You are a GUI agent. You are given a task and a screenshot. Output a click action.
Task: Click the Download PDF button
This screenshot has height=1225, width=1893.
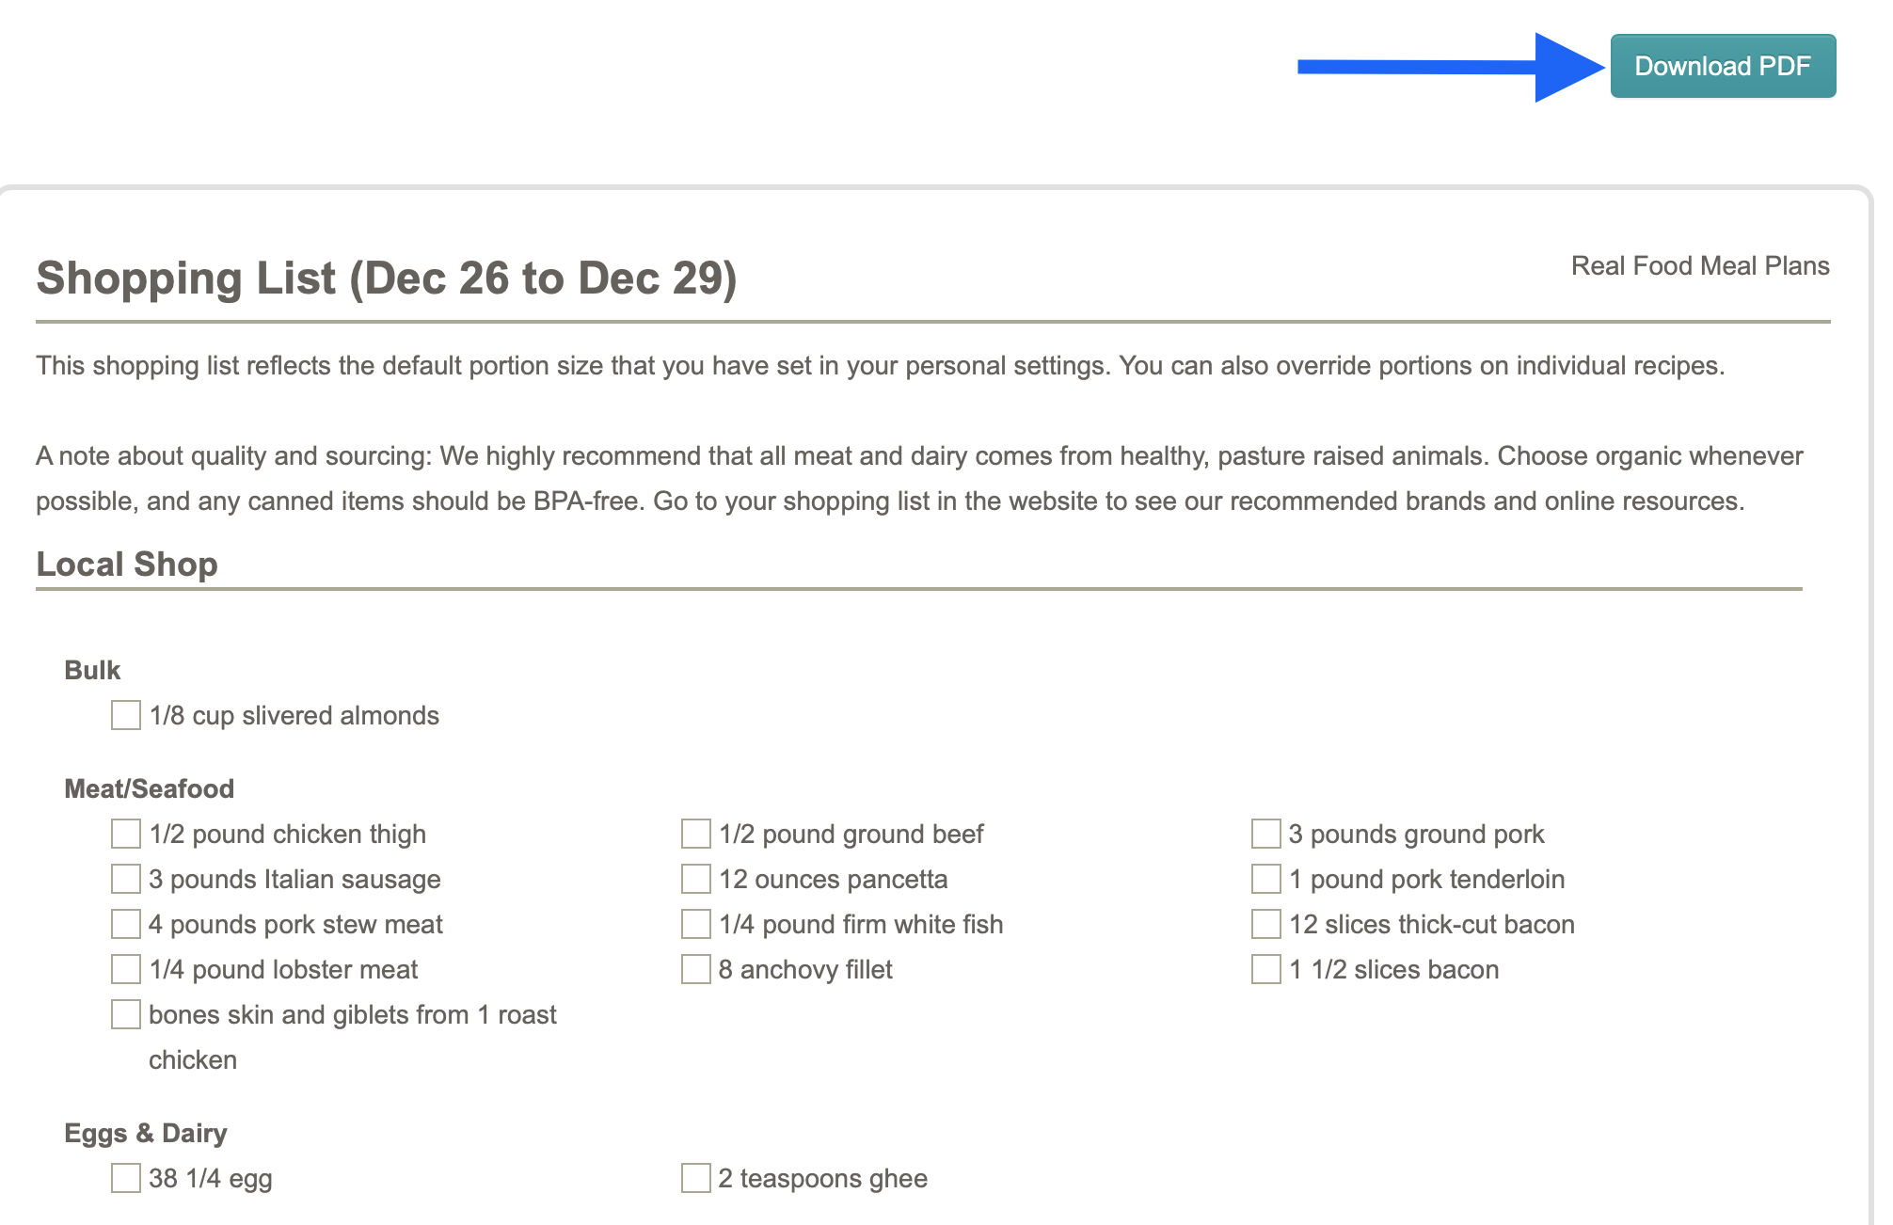pyautogui.click(x=1723, y=66)
